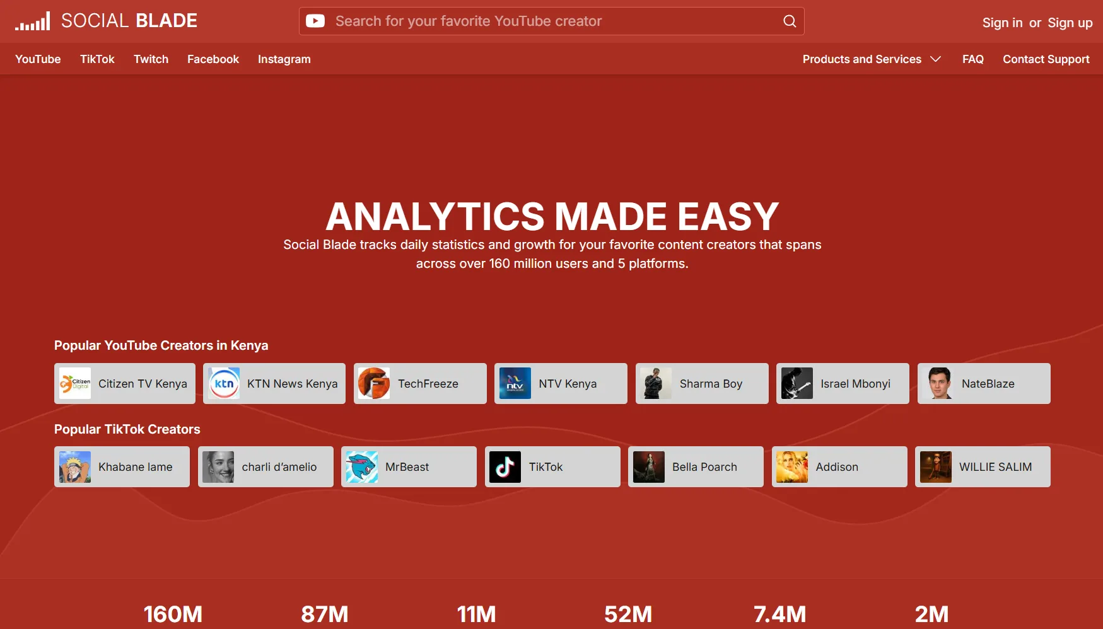
Task: Click the ANALYTICS MADE EASY headline
Action: click(x=552, y=216)
